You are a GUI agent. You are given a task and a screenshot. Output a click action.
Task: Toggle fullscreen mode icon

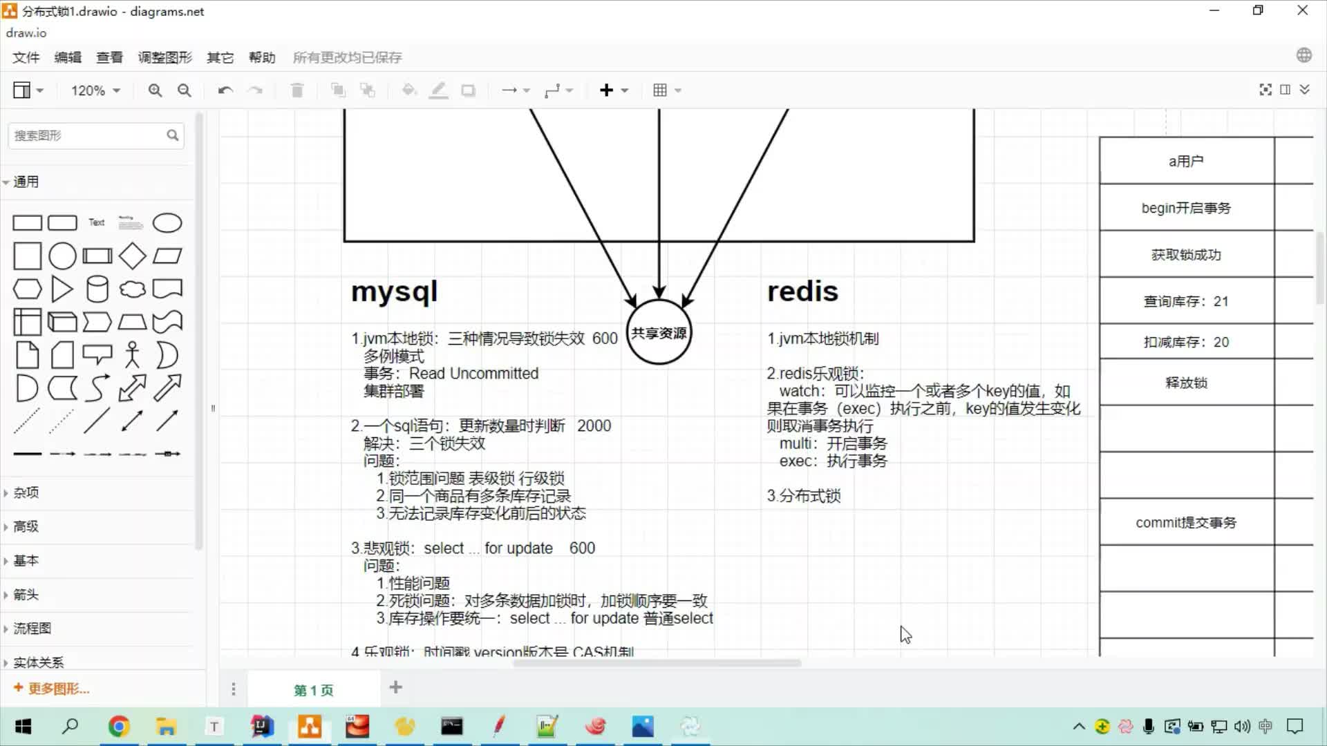[1265, 90]
